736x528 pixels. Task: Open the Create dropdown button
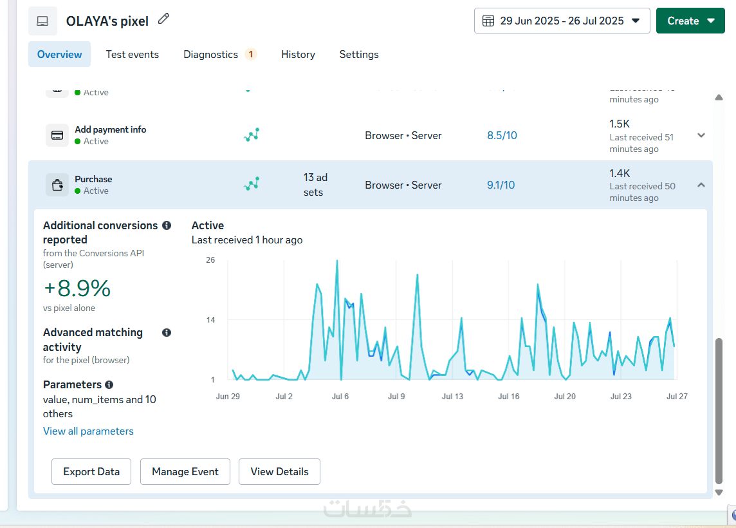click(x=690, y=21)
